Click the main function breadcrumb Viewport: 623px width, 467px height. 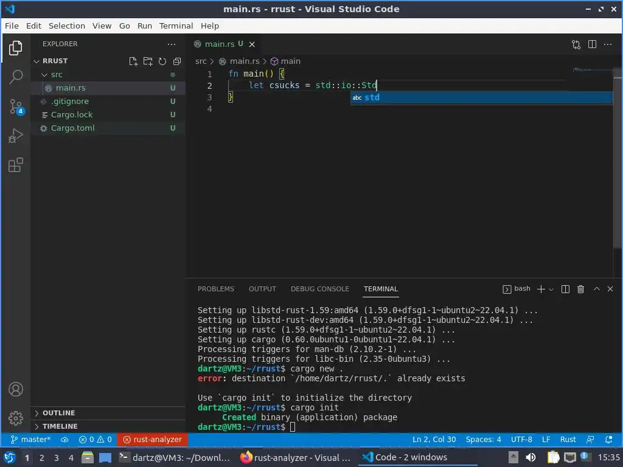click(x=286, y=61)
